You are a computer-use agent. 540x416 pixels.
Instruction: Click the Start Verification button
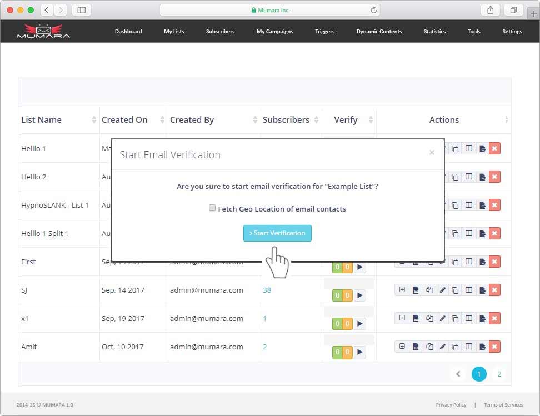pos(277,233)
